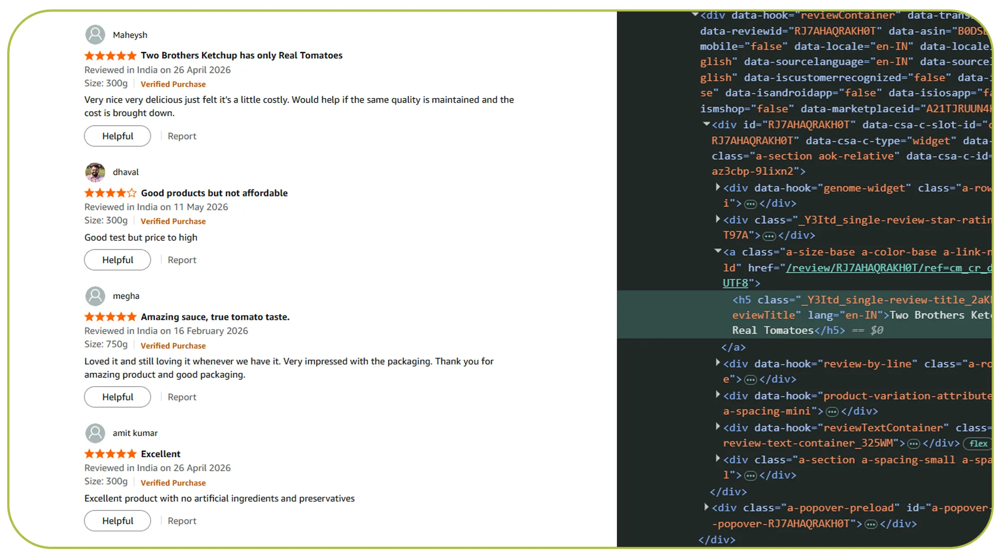This screenshot has width=1001, height=558.
Task: Click the ellipsis in the review-text-container div
Action: coord(913,444)
